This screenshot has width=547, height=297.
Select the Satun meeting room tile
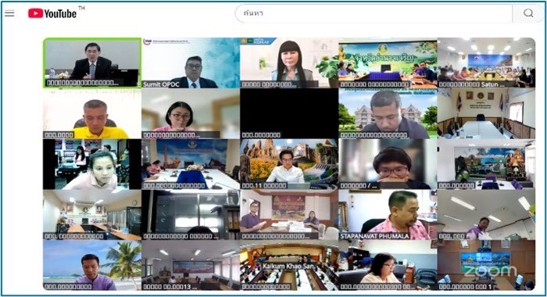point(486,63)
